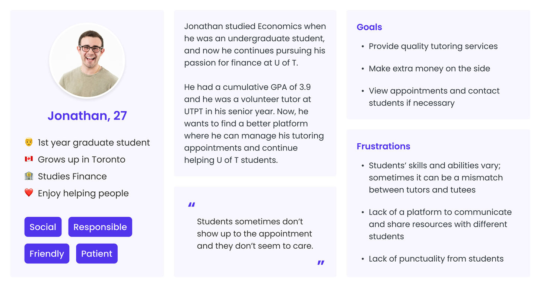Click the opening quotation mark icon
Screen dimensions: 540x287
click(x=191, y=205)
